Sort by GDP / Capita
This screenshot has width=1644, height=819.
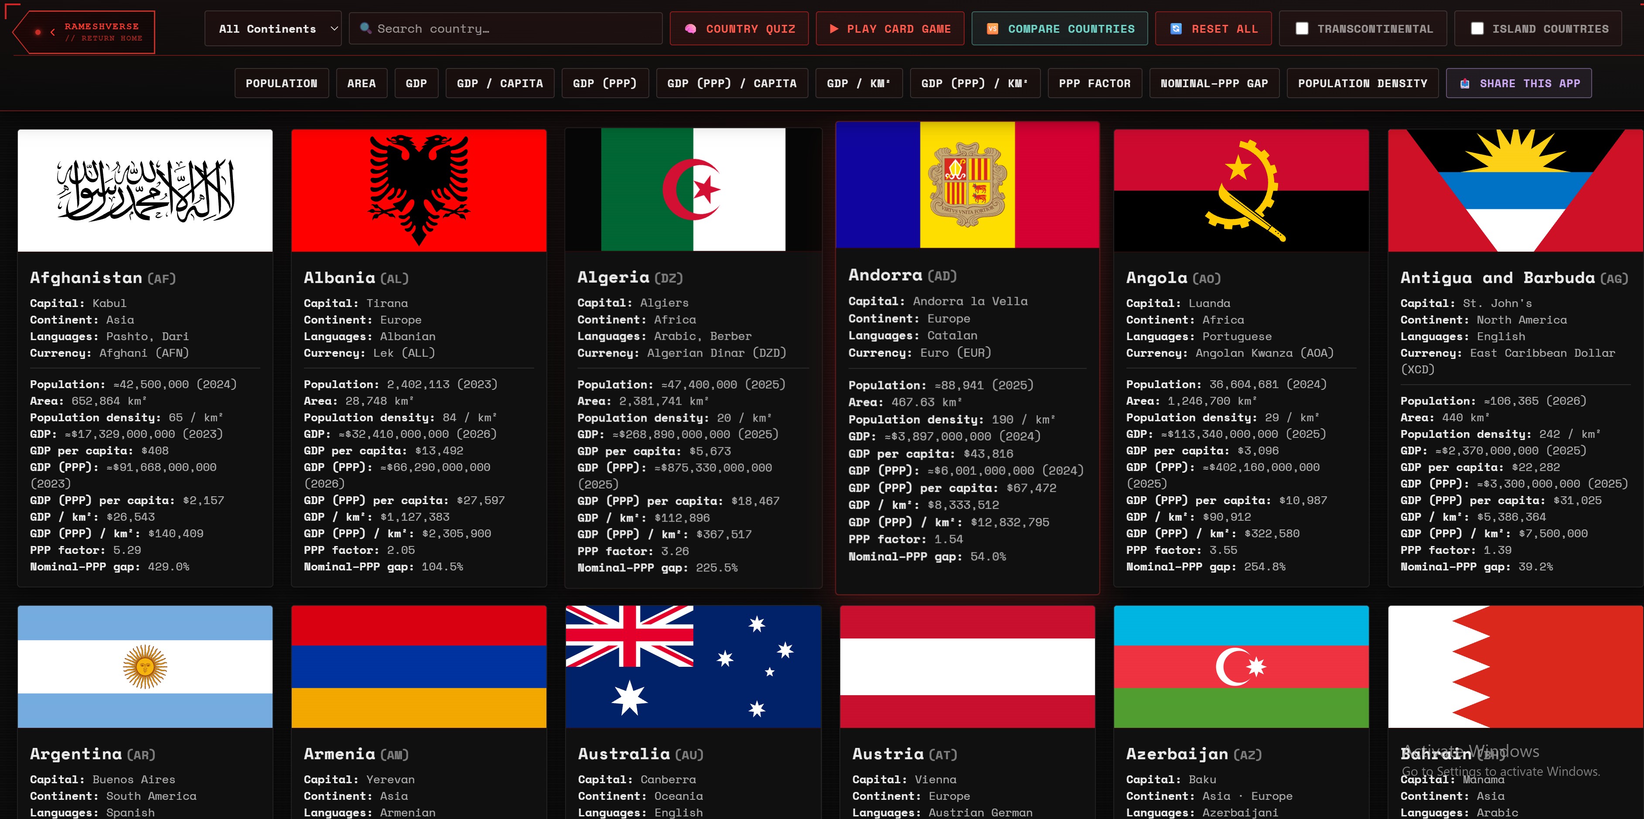click(500, 83)
